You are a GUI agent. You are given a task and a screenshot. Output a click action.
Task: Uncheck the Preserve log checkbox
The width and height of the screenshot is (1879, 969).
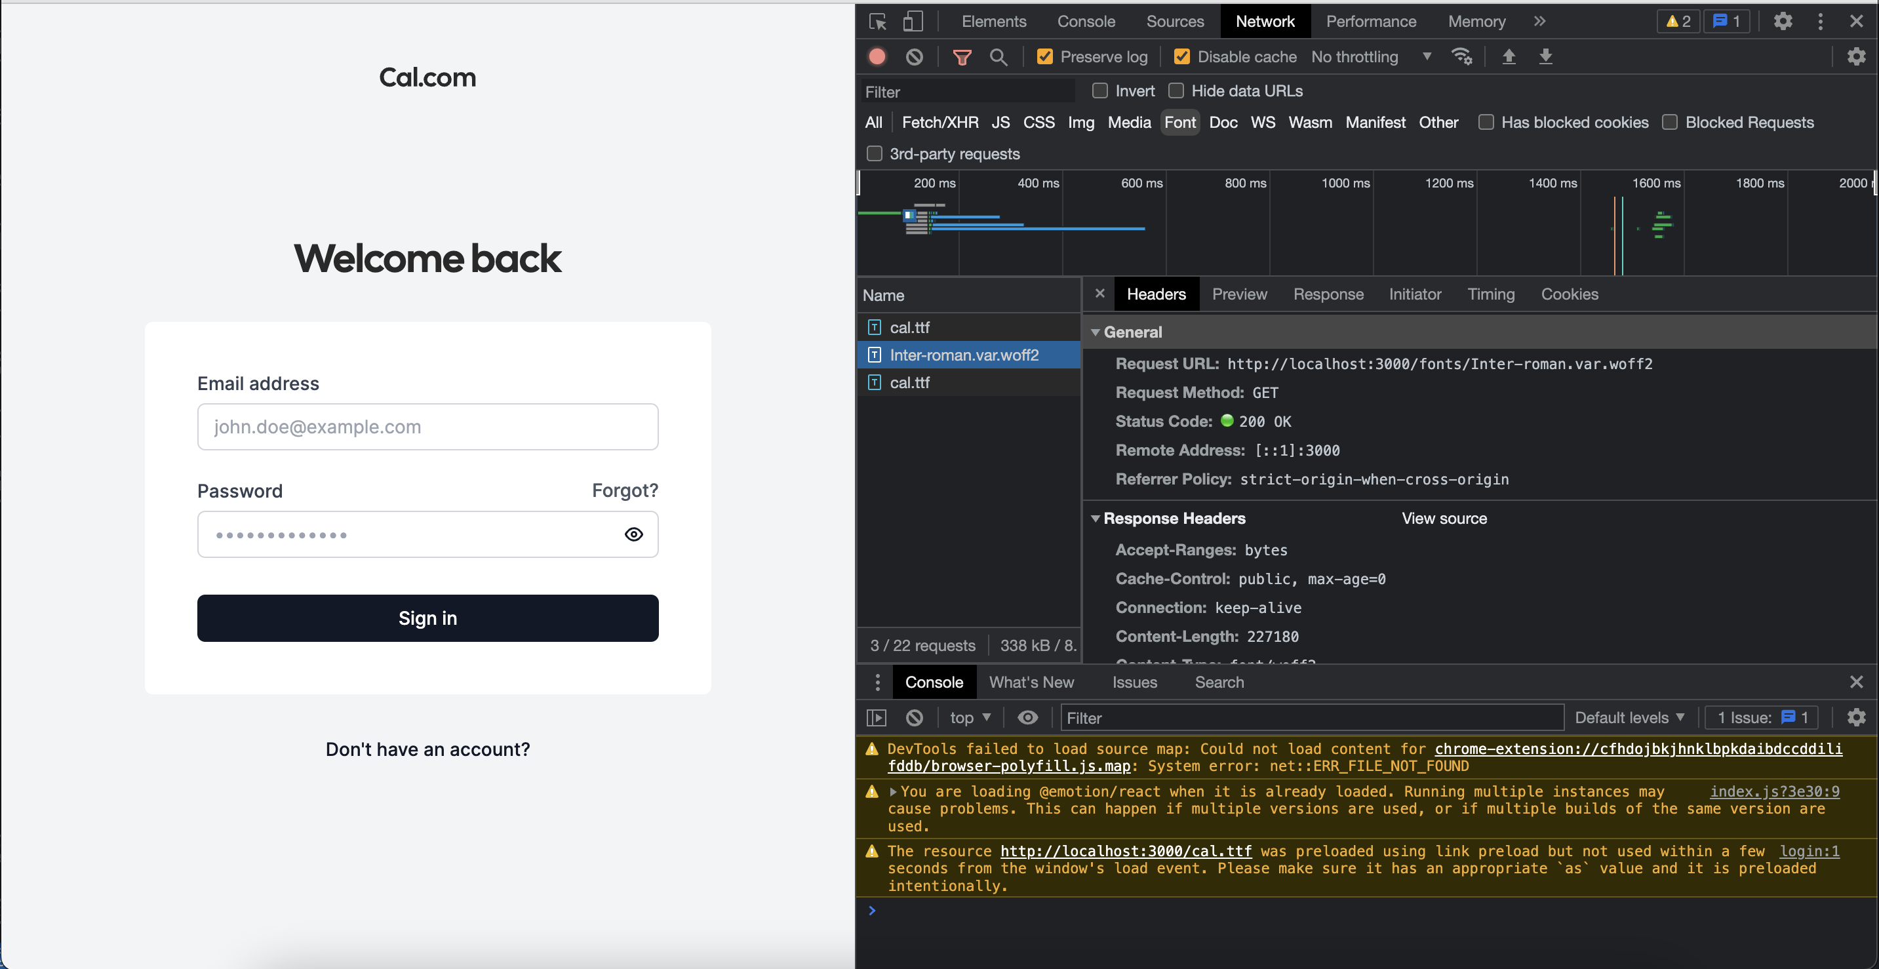tap(1044, 56)
